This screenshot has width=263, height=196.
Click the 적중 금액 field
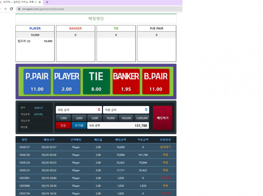coord(126,110)
